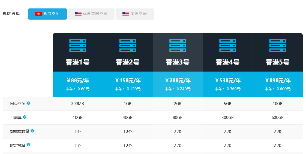Click the 10GB monthly traffic cell for 香港1号

point(78,118)
